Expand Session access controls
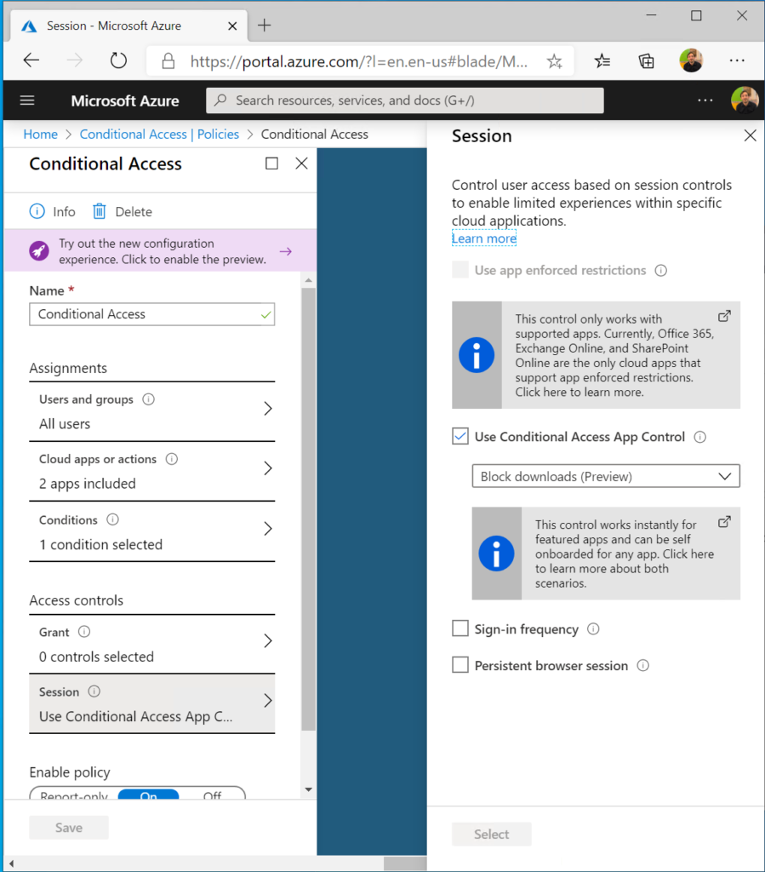765x872 pixels. pyautogui.click(x=151, y=703)
